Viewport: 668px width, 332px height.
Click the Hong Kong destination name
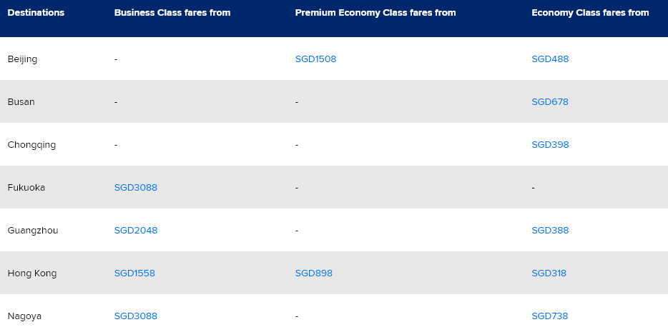pyautogui.click(x=32, y=273)
